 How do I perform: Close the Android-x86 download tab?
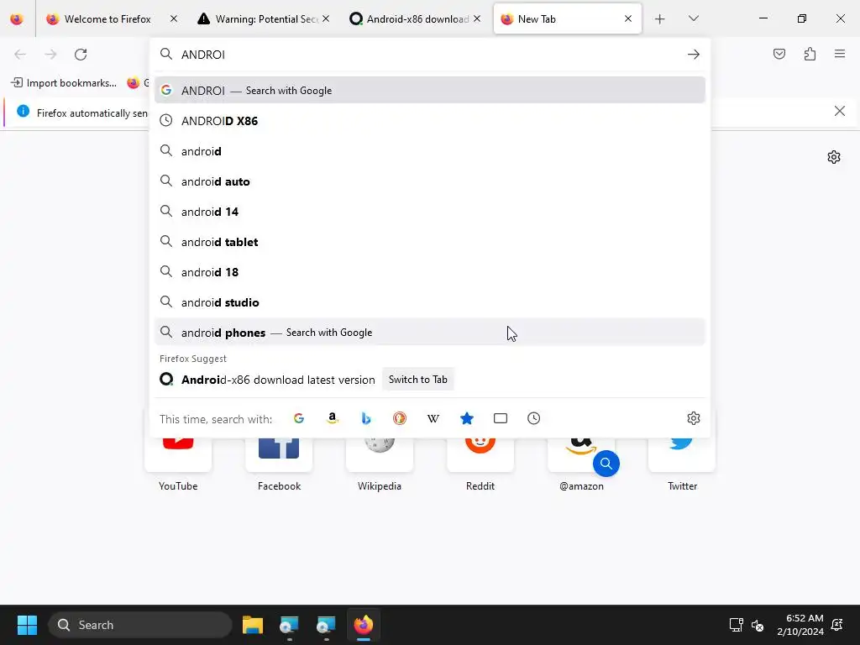[477, 18]
